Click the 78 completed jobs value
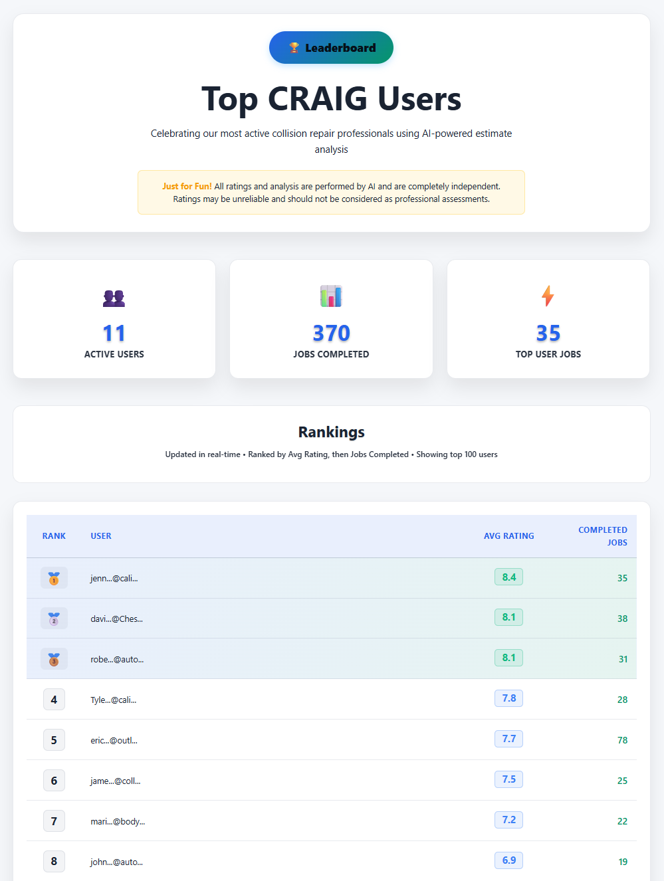 pyautogui.click(x=622, y=739)
